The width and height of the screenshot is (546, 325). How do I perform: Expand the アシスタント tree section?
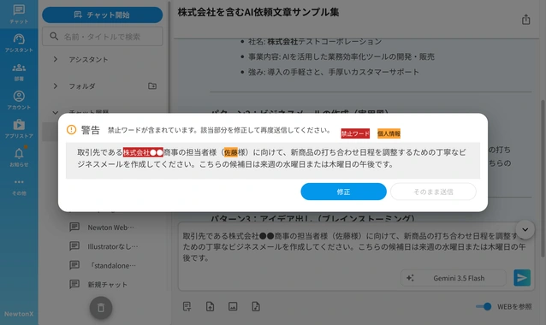[56, 59]
